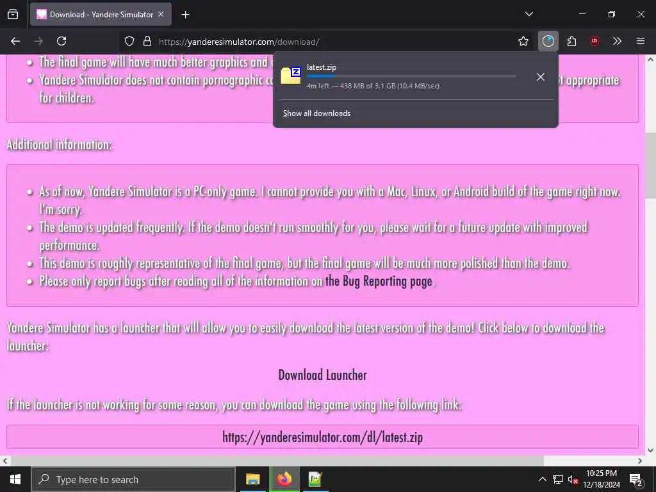Click the horizontal scrollbar thumb
The image size is (656, 492).
(x=277, y=461)
